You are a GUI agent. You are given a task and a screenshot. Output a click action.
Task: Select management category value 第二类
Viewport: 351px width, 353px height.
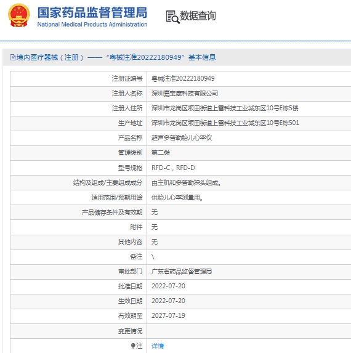[161, 153]
